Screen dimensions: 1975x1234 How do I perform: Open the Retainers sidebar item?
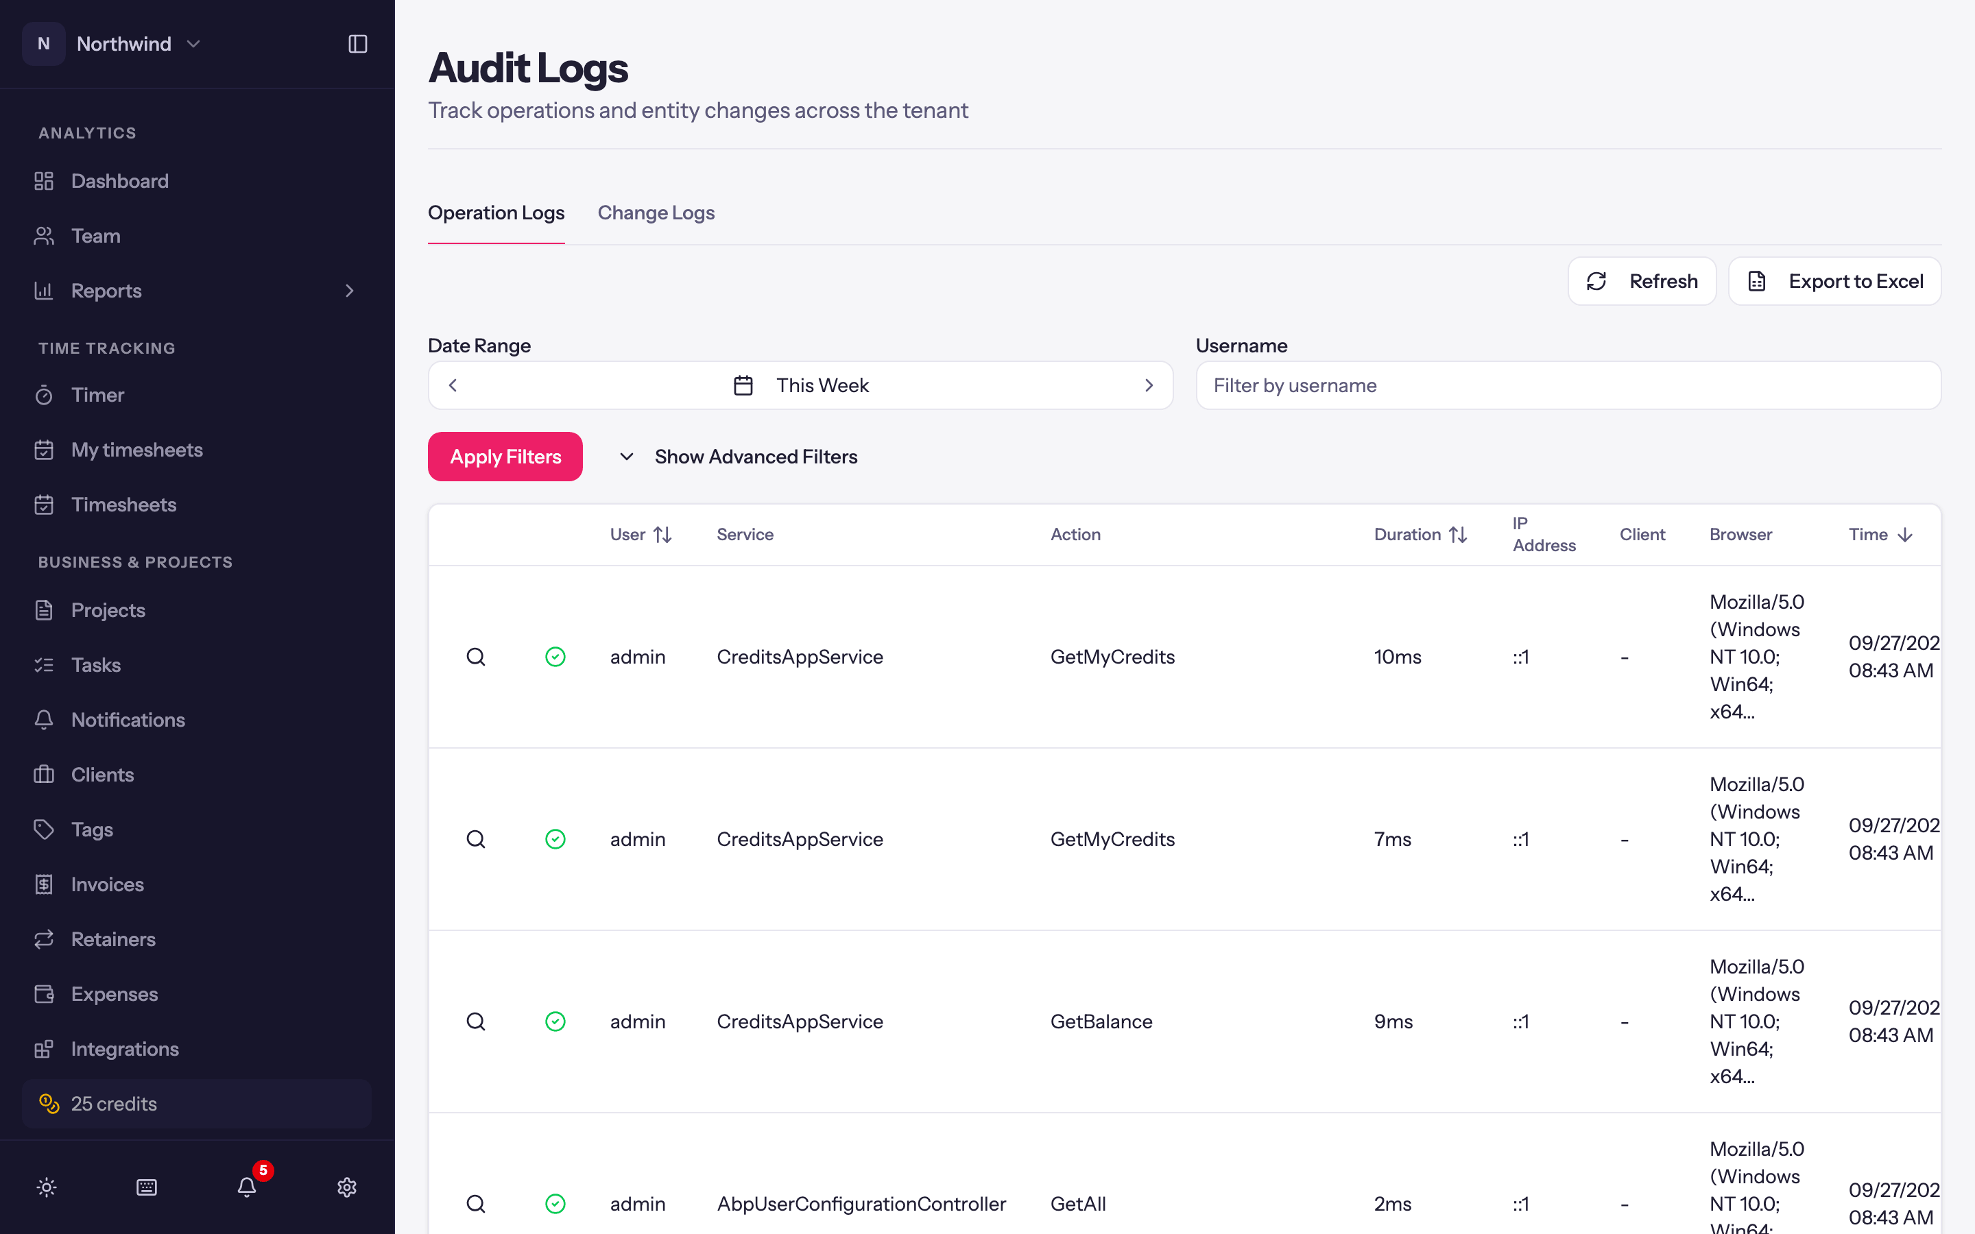[197, 939]
